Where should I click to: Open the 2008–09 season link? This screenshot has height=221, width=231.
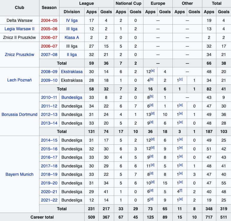coord(49,72)
